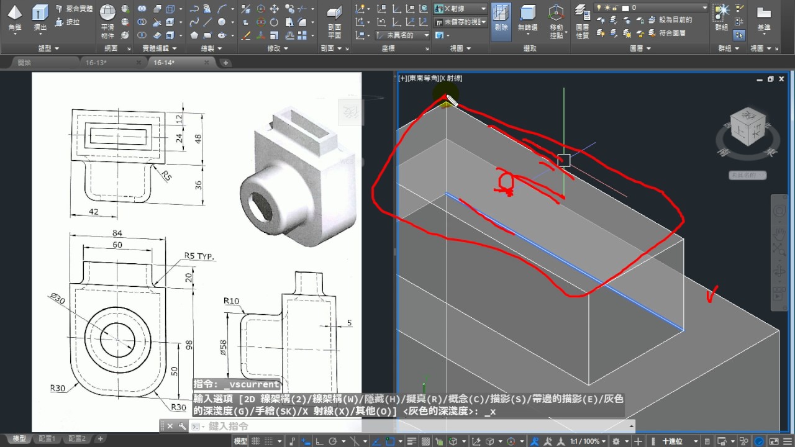This screenshot has height=447, width=795.
Task: Expand the 修改 (Modify) panel
Action: coord(277,48)
